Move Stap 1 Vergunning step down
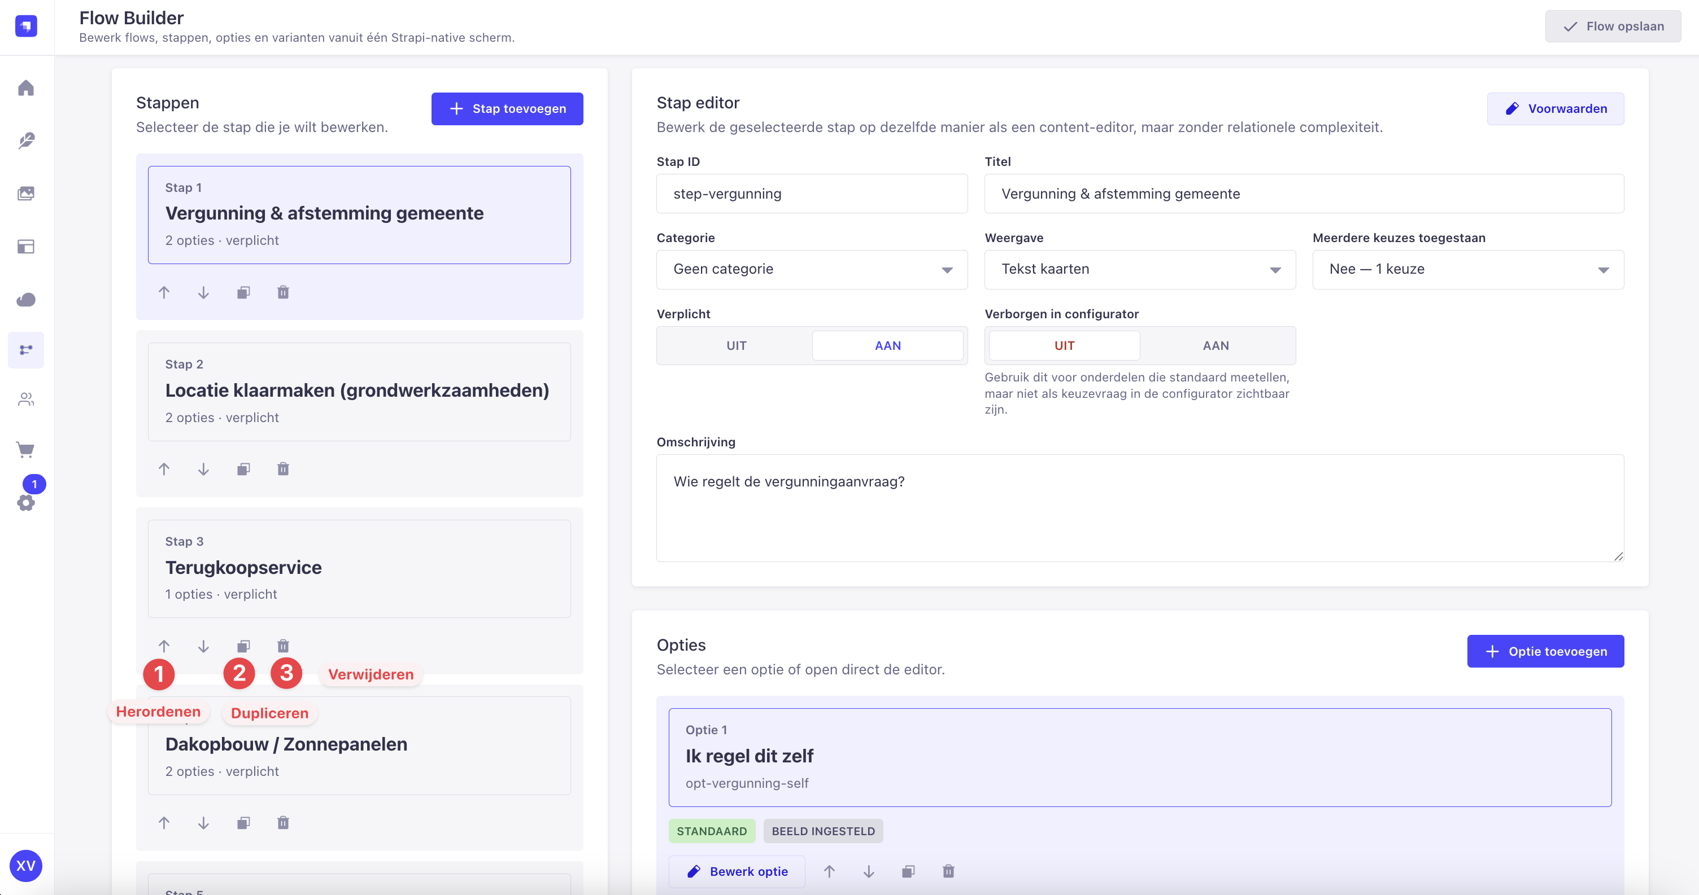The height and width of the screenshot is (895, 1699). coord(204,292)
